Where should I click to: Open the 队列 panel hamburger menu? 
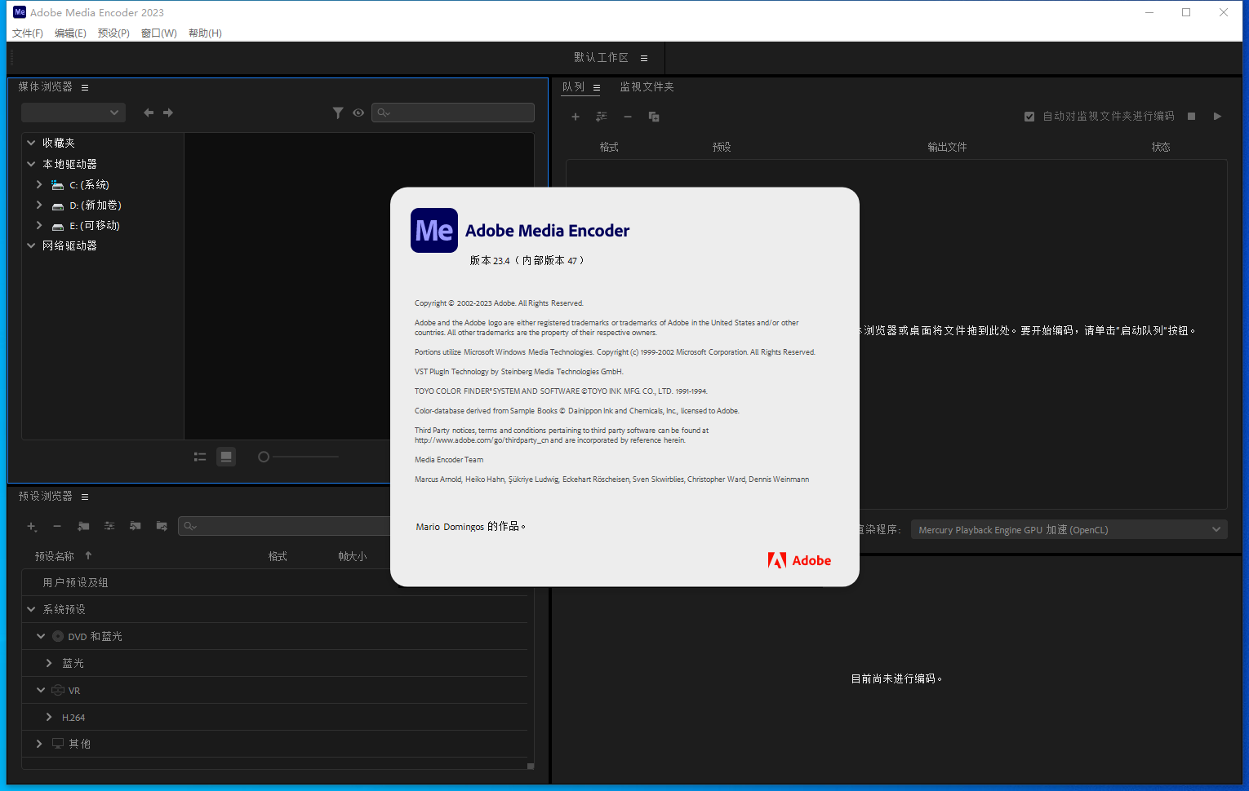(x=597, y=87)
